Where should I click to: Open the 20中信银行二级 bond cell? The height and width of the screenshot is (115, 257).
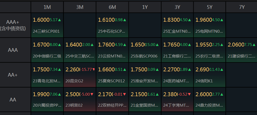click(x=47, y=50)
